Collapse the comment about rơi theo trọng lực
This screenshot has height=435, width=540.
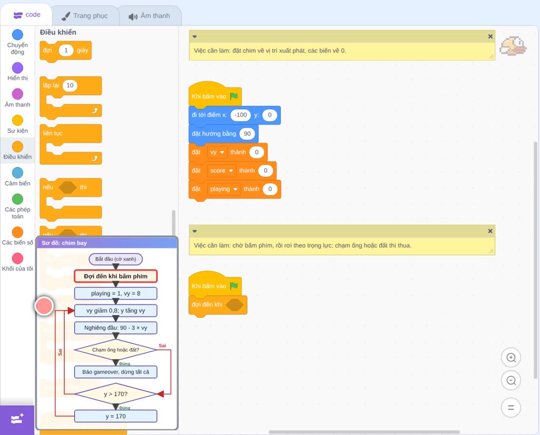pos(194,231)
